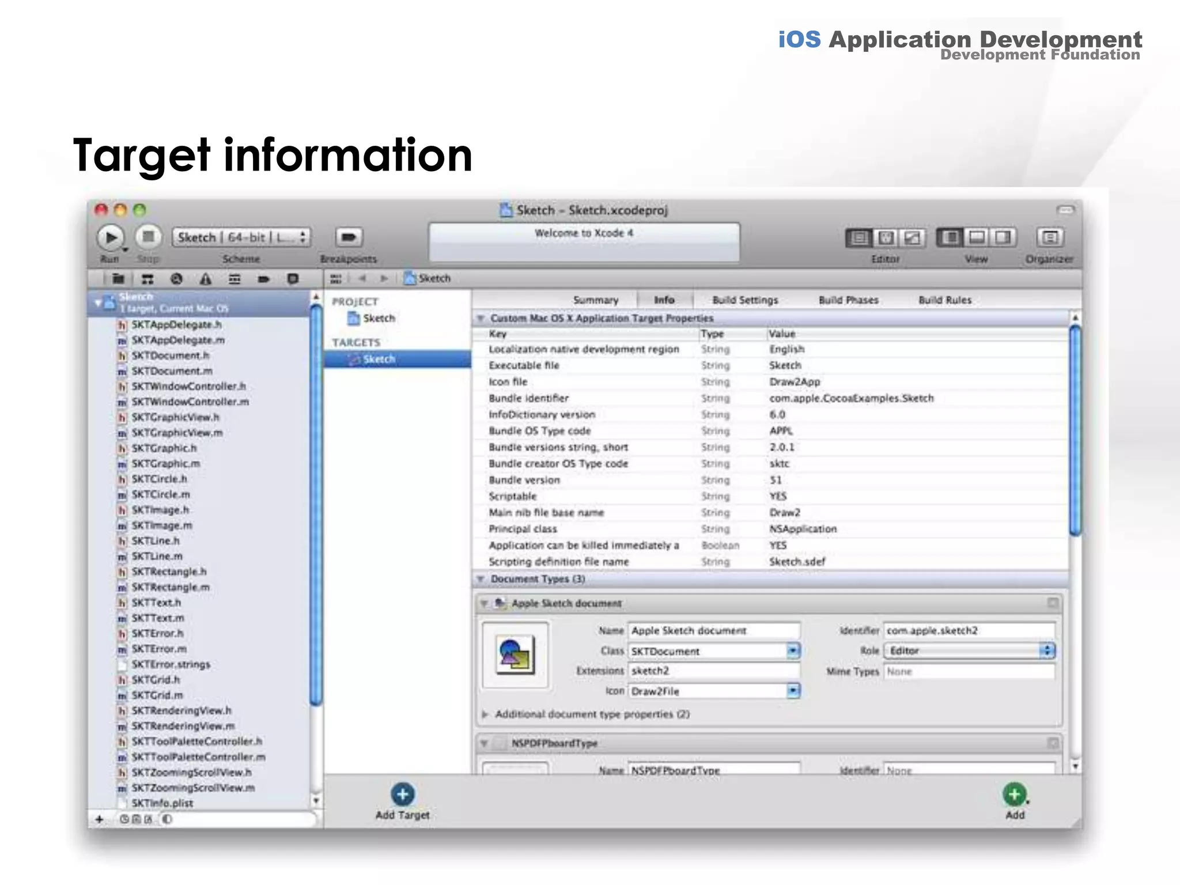Click the property list editor vertical scrollbar

pyautogui.click(x=1075, y=430)
